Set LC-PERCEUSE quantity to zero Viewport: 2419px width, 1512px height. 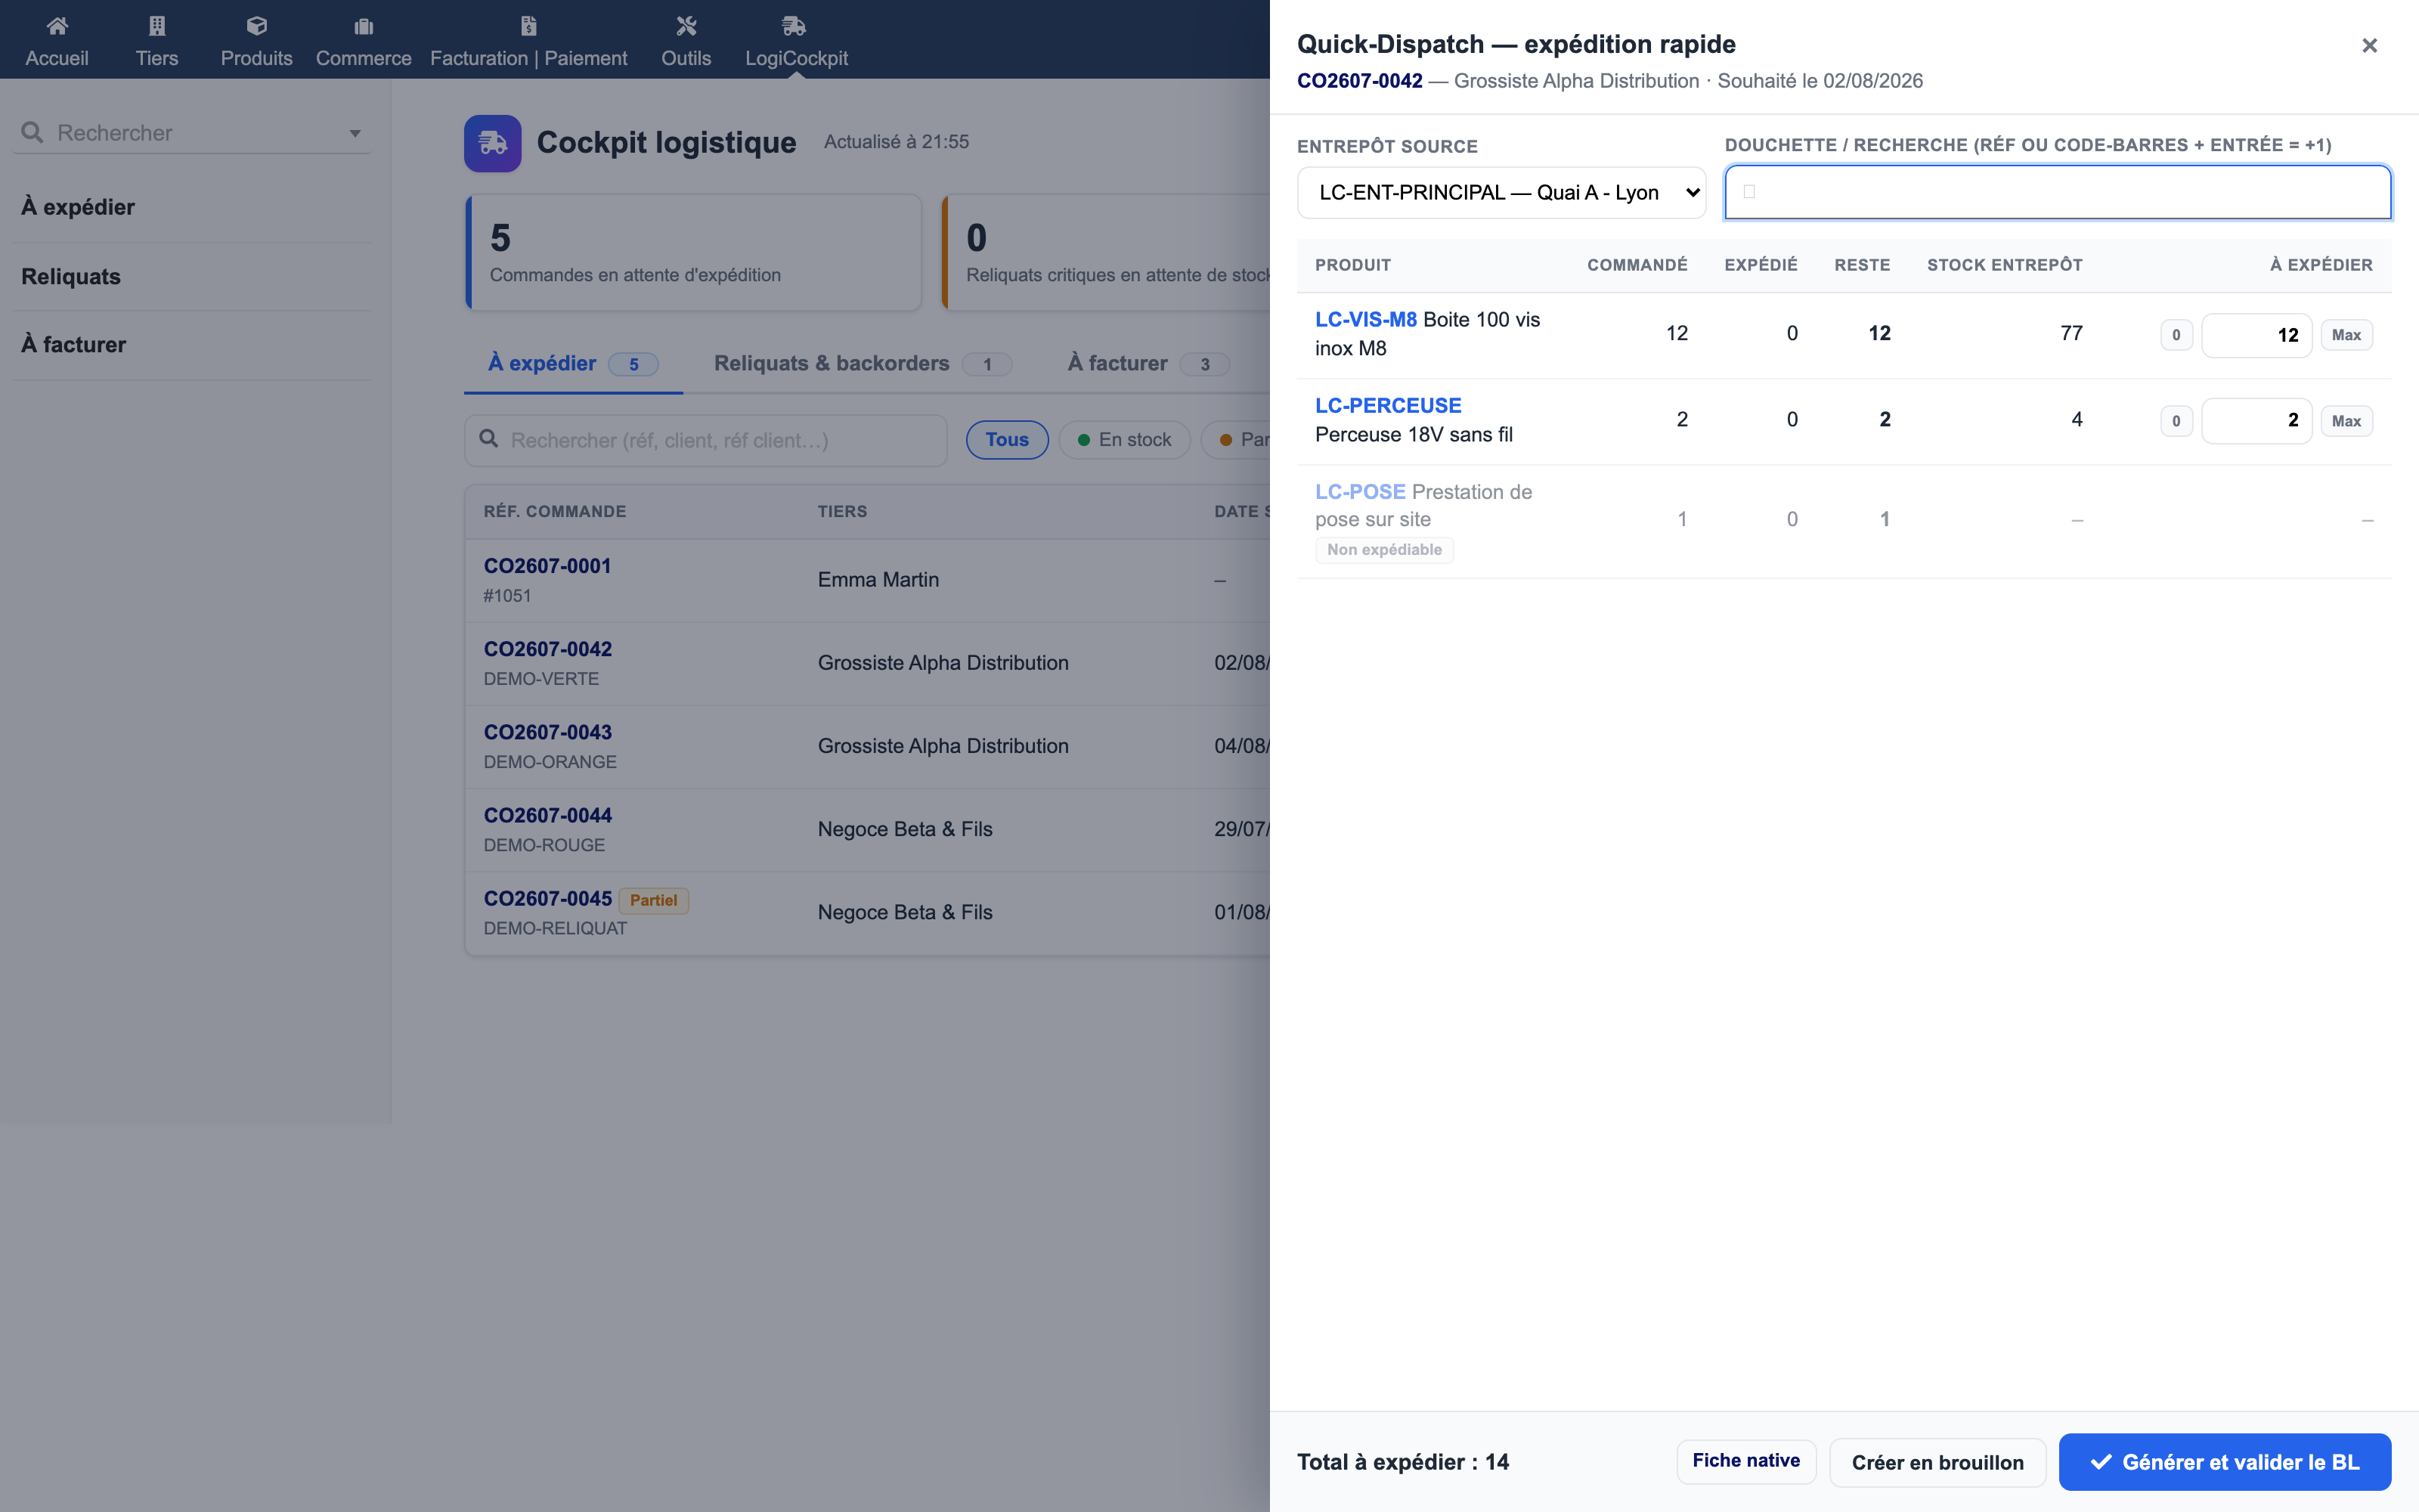coord(2176,421)
